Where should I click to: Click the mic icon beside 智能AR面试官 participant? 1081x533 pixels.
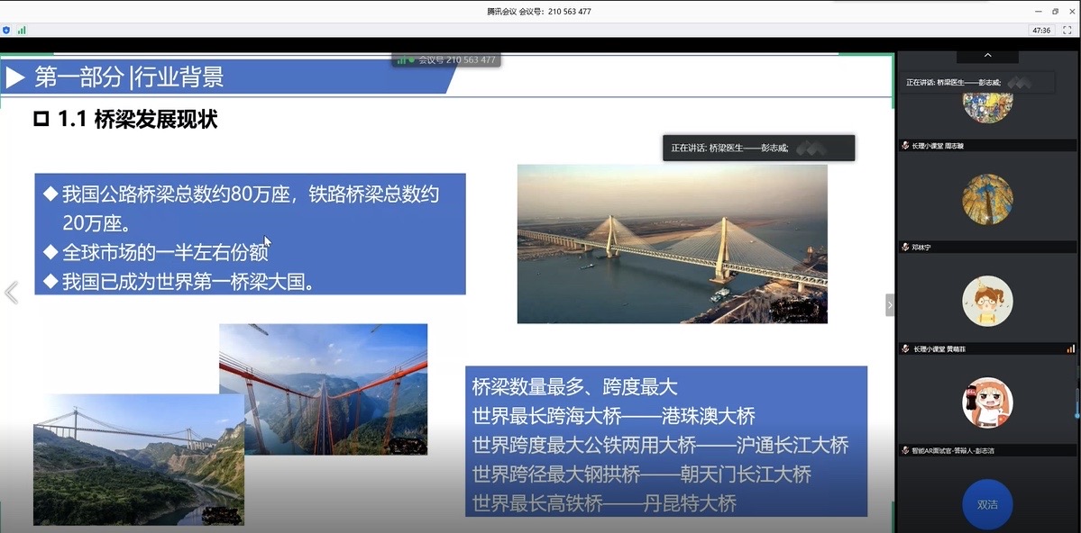click(905, 450)
